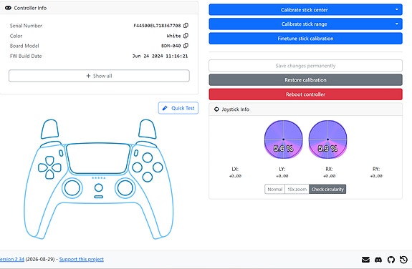Click Save changes permanently button
The height and width of the screenshot is (269, 412).
pos(305,66)
